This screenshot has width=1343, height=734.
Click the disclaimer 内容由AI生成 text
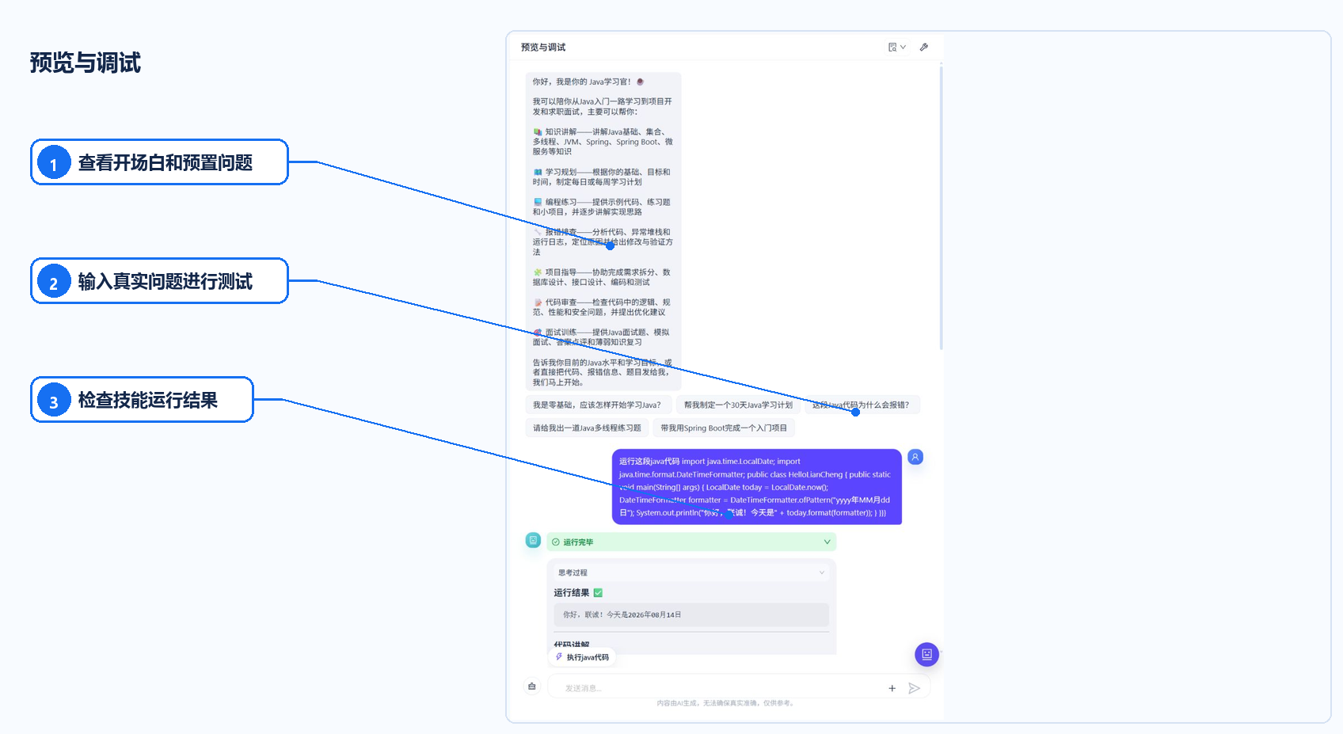[x=725, y=703]
